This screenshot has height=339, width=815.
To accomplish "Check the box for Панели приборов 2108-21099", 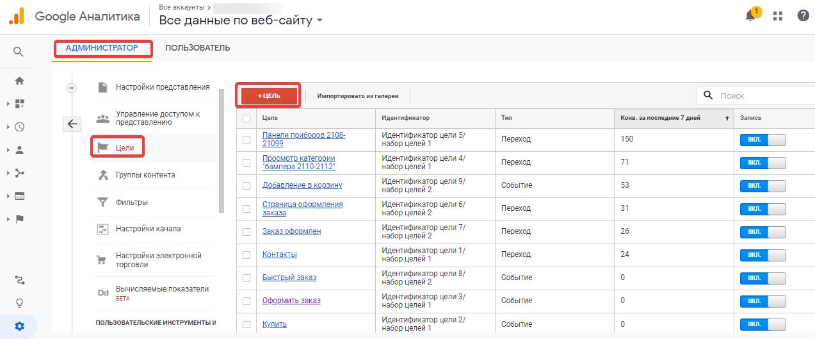I will click(x=246, y=140).
